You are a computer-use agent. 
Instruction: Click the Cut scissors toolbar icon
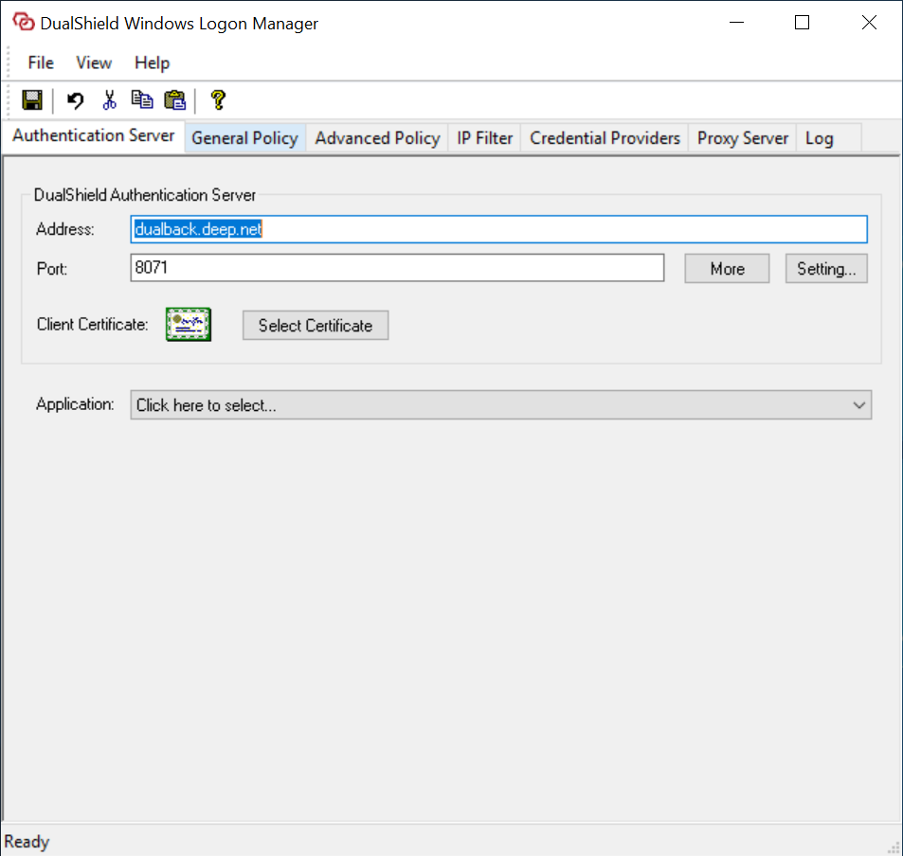coord(110,99)
